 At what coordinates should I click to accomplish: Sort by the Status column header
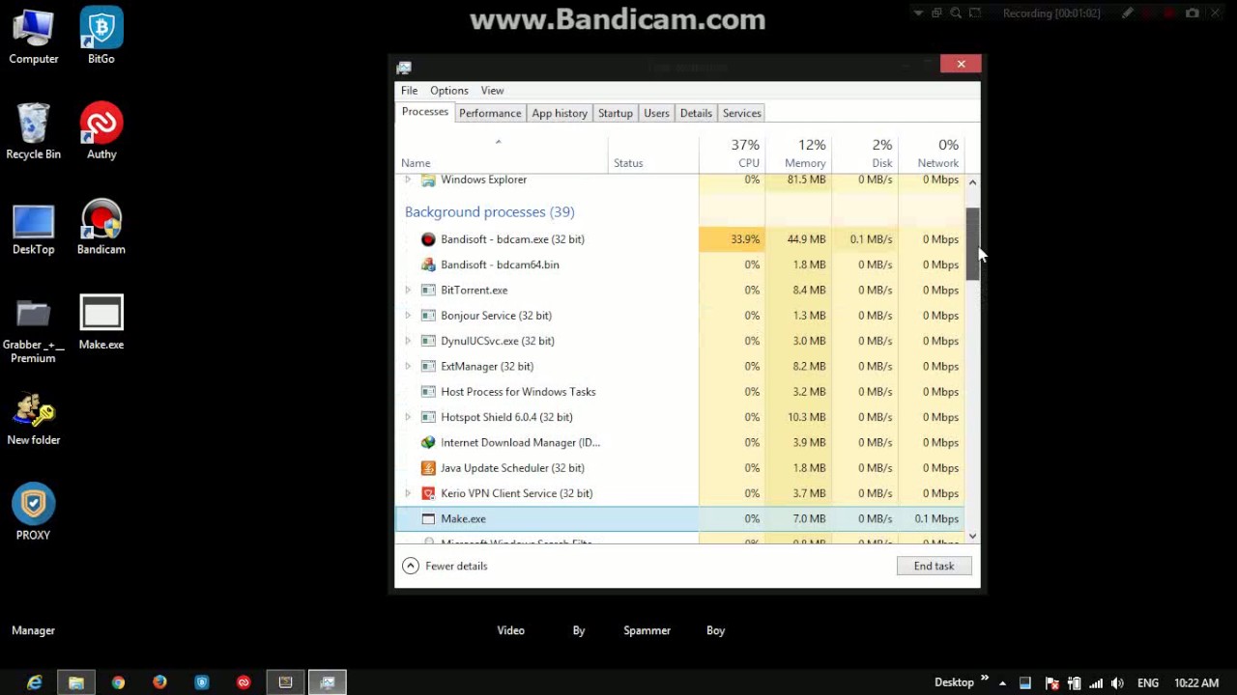pos(653,154)
